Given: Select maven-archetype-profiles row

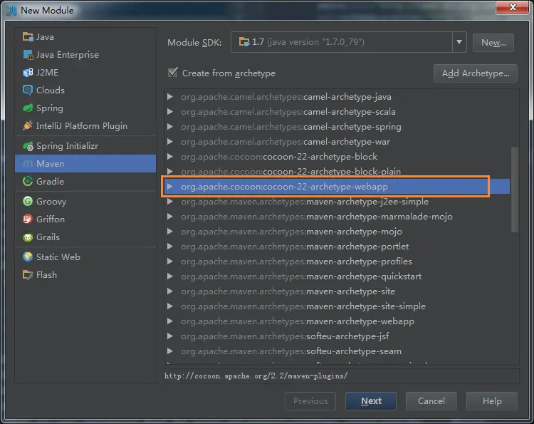Looking at the screenshot, I should [337, 262].
